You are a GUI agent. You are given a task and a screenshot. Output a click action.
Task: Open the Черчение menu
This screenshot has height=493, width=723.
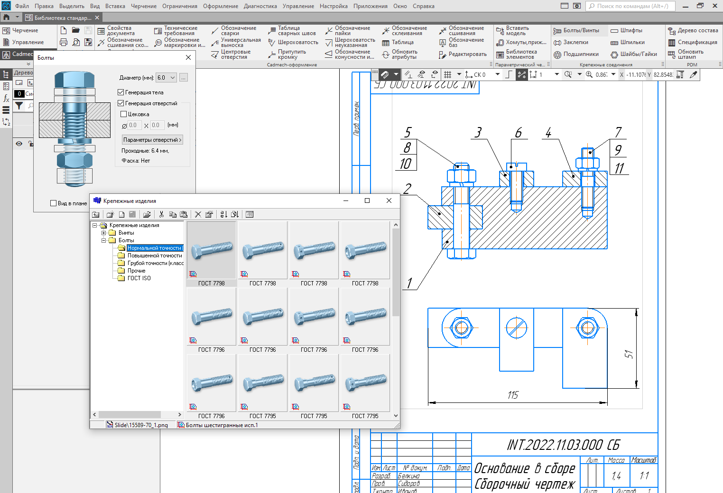[143, 6]
